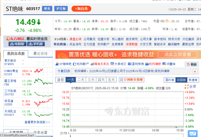This screenshot has width=201, height=137.
Task: Open 融资融券 link
Action: (174, 44)
